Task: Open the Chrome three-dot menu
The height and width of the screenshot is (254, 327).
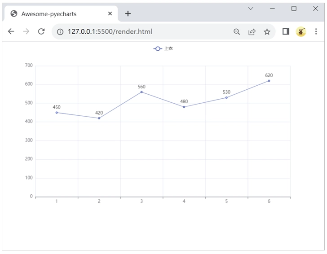Action: (316, 31)
